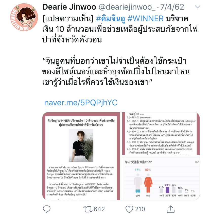Click the portrait photo in article image
The image size is (210, 218).
click(81, 145)
